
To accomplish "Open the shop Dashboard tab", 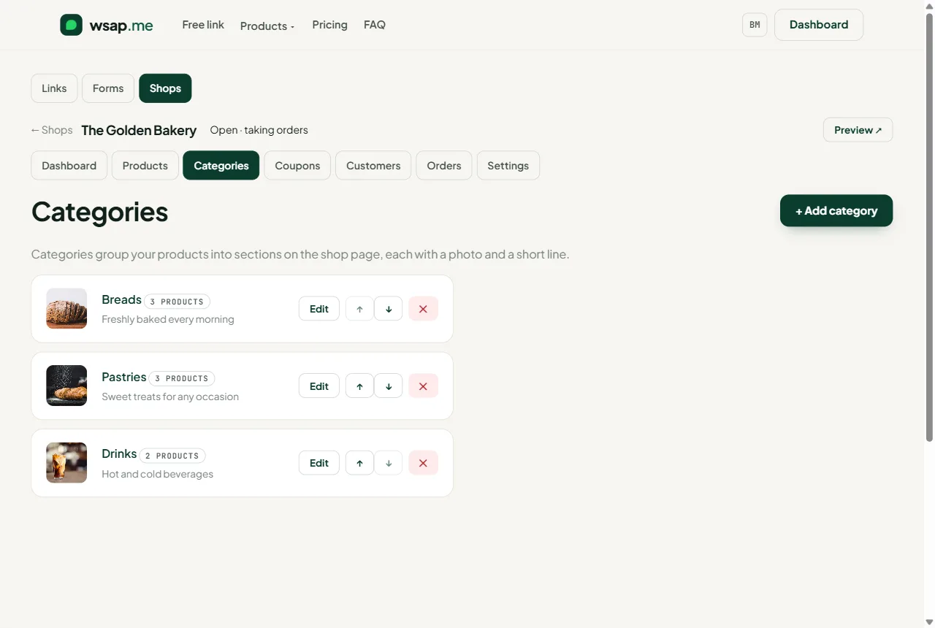I will (69, 166).
